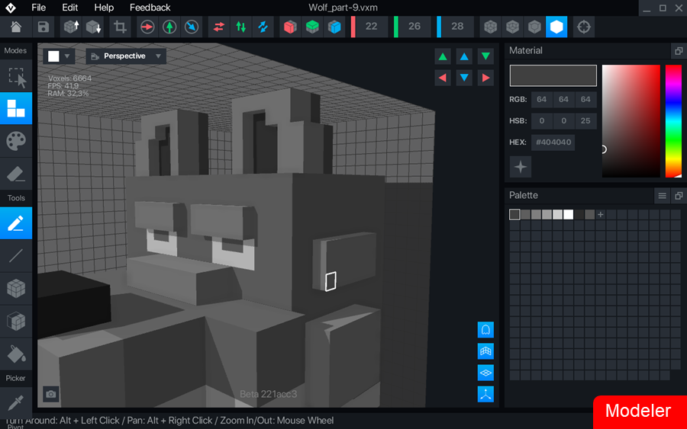Save the file with the floppy disk icon
This screenshot has width=687, height=429.
tap(44, 27)
